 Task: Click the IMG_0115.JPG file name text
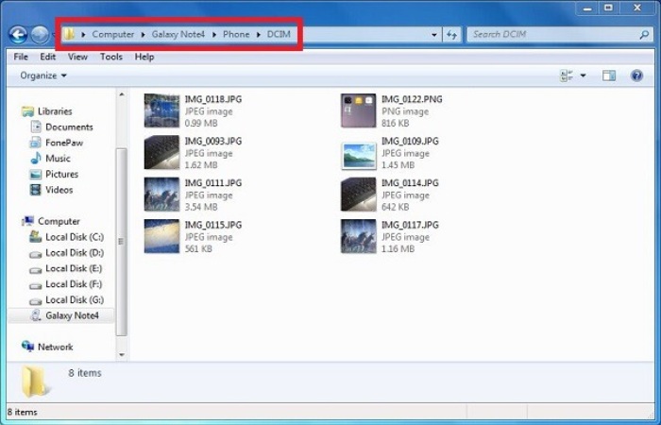pyautogui.click(x=213, y=225)
